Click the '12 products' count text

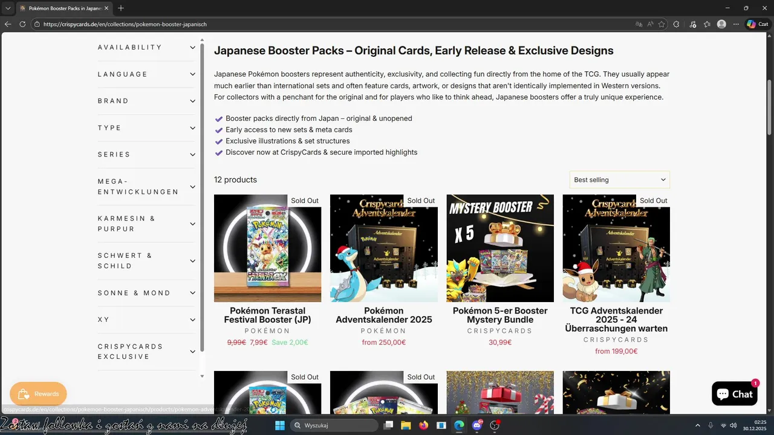click(x=235, y=179)
